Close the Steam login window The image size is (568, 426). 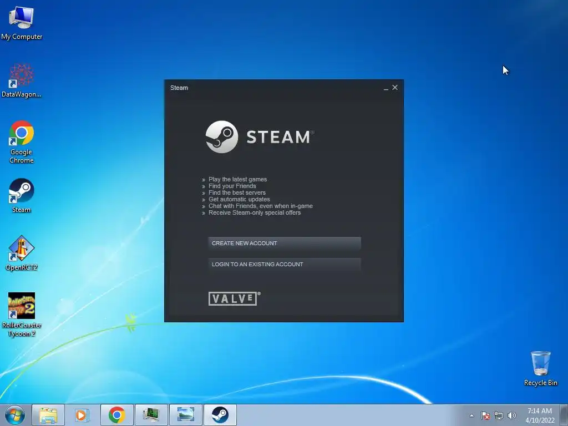395,88
